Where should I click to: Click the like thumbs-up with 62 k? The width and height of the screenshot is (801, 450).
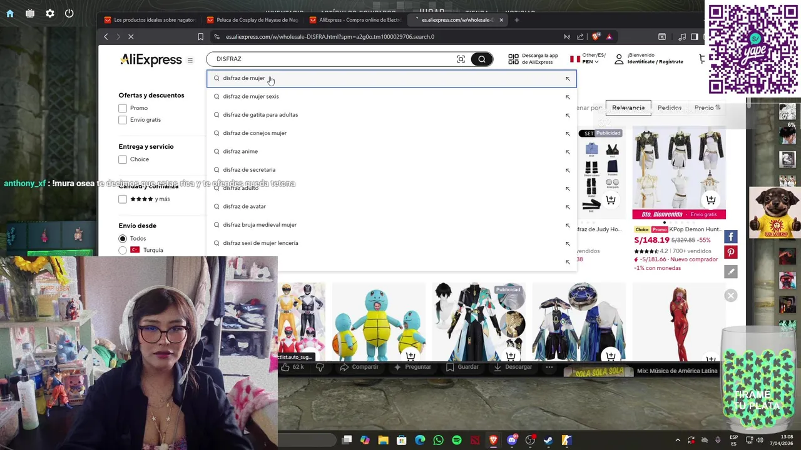(292, 367)
